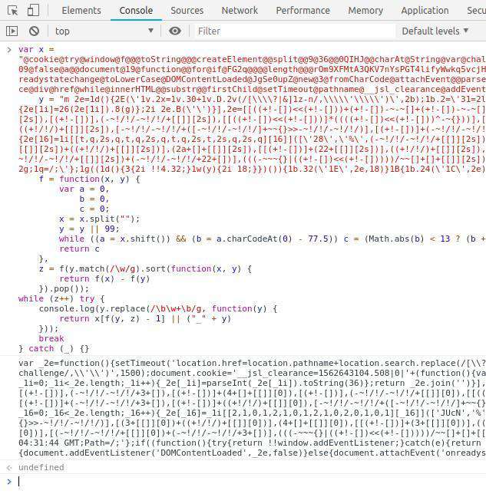Screen dimensions: 486x494
Task: Go to the Memory tab
Action: pos(365,11)
